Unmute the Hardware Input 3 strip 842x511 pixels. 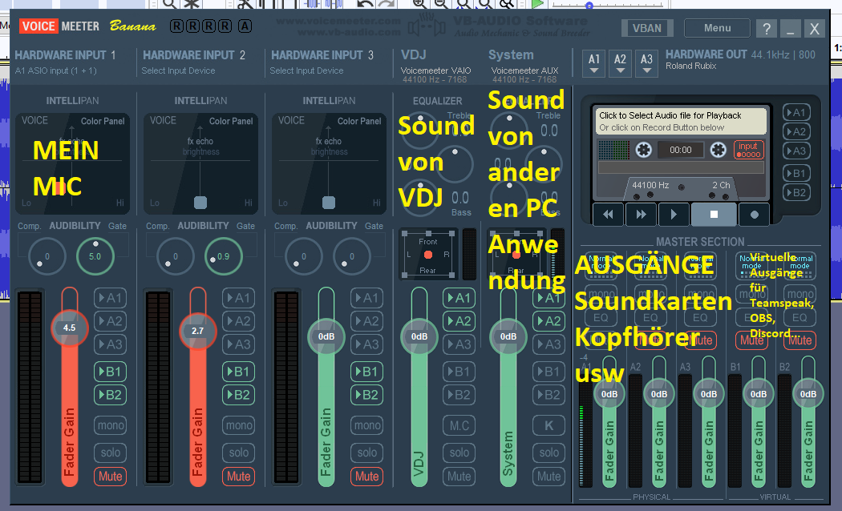click(366, 476)
